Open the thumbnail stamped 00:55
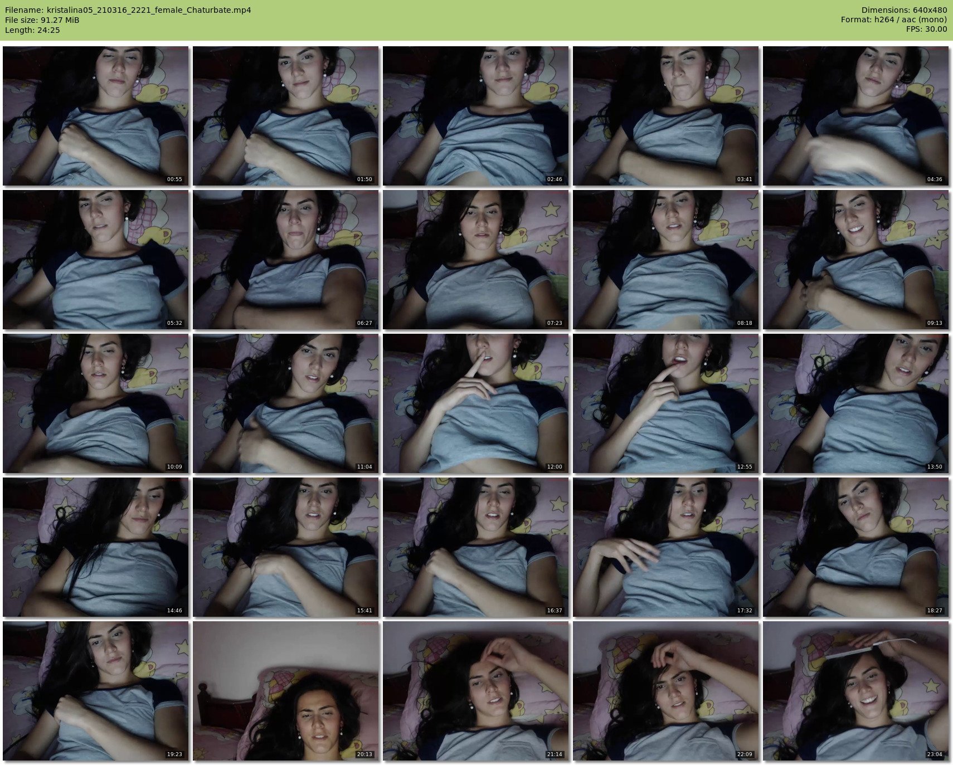 (95, 116)
